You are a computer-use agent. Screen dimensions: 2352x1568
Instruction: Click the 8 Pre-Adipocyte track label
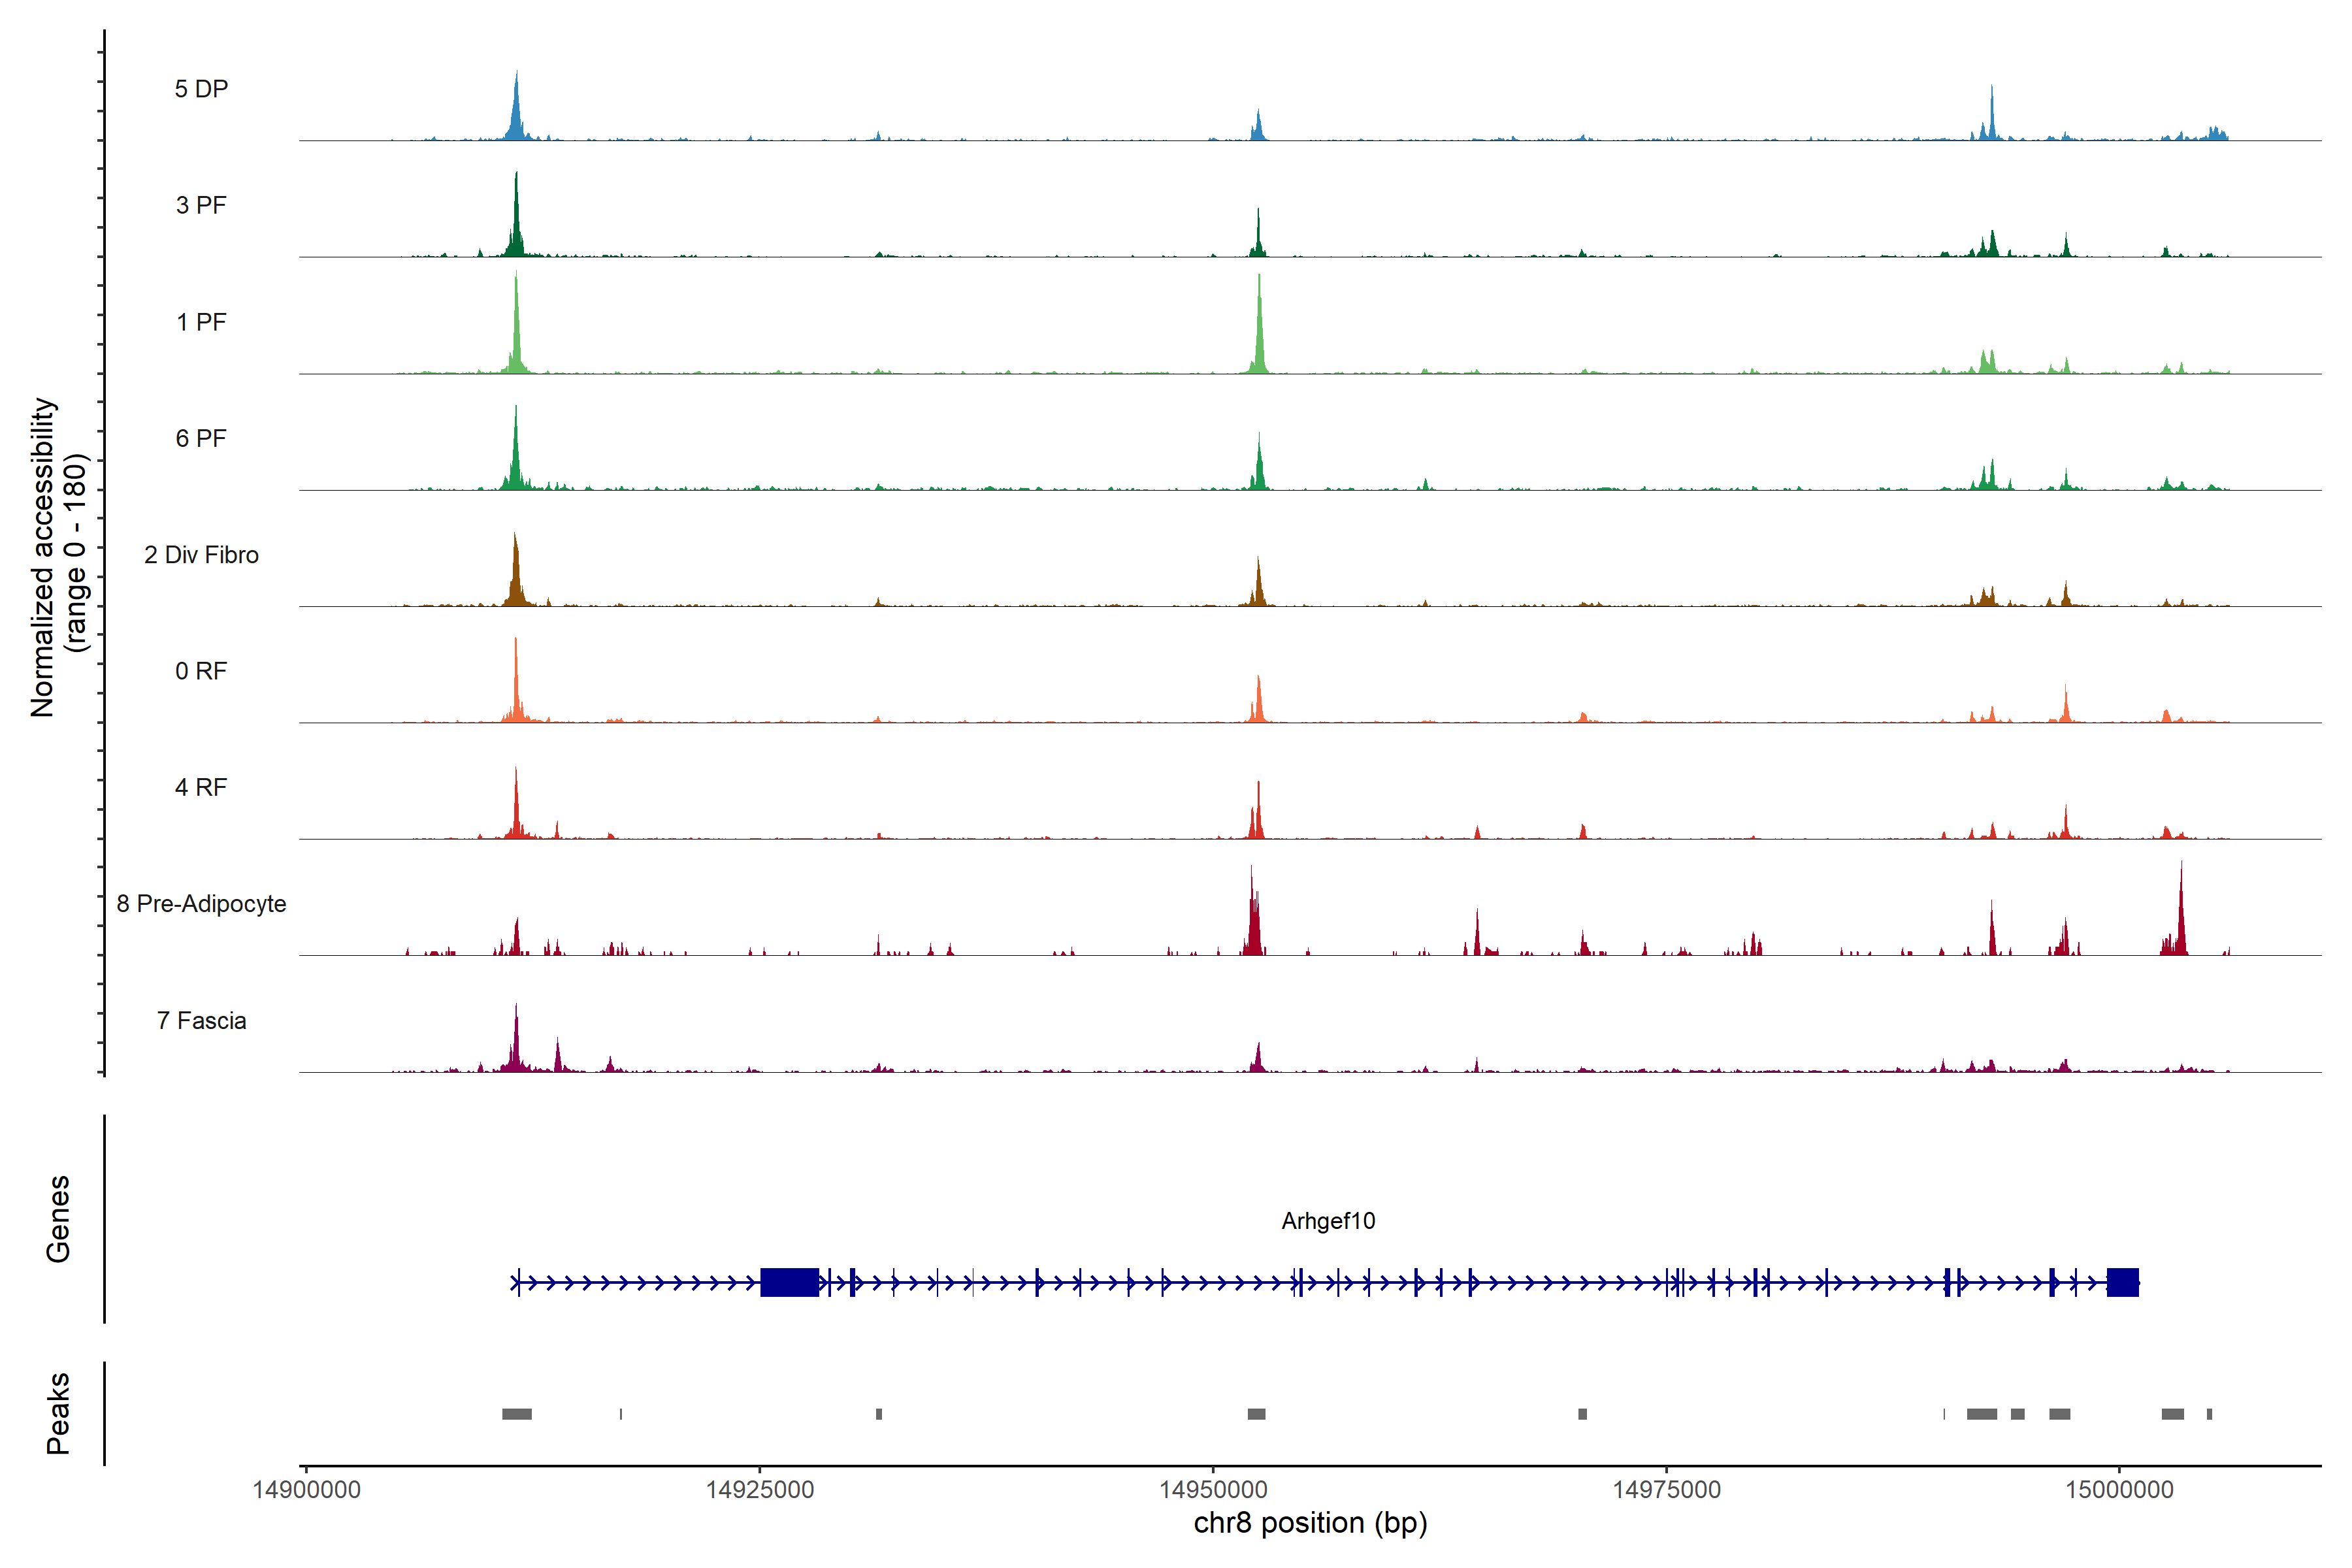(201, 904)
